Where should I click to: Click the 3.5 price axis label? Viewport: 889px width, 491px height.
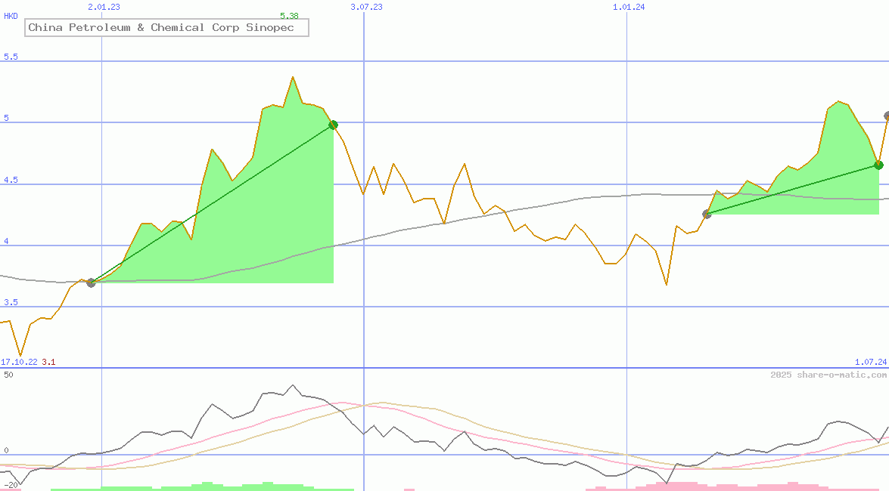click(11, 303)
